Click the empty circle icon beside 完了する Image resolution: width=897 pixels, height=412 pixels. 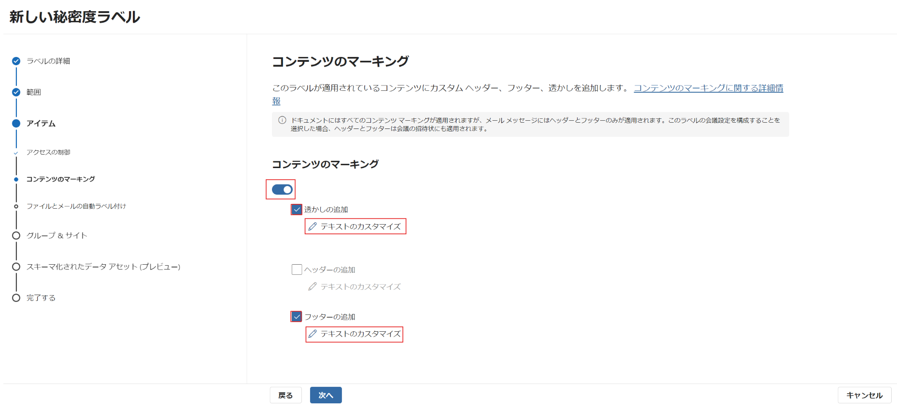(16, 298)
